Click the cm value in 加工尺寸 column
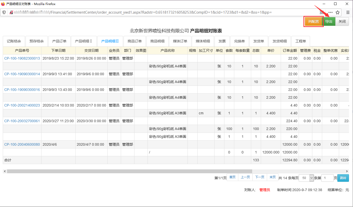Image resolution: width=353 pixels, height=207 pixels. [201, 113]
